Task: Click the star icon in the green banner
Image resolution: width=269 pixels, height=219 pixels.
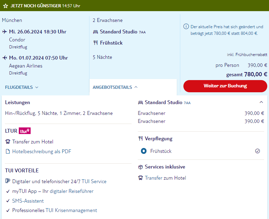Action: point(6,6)
